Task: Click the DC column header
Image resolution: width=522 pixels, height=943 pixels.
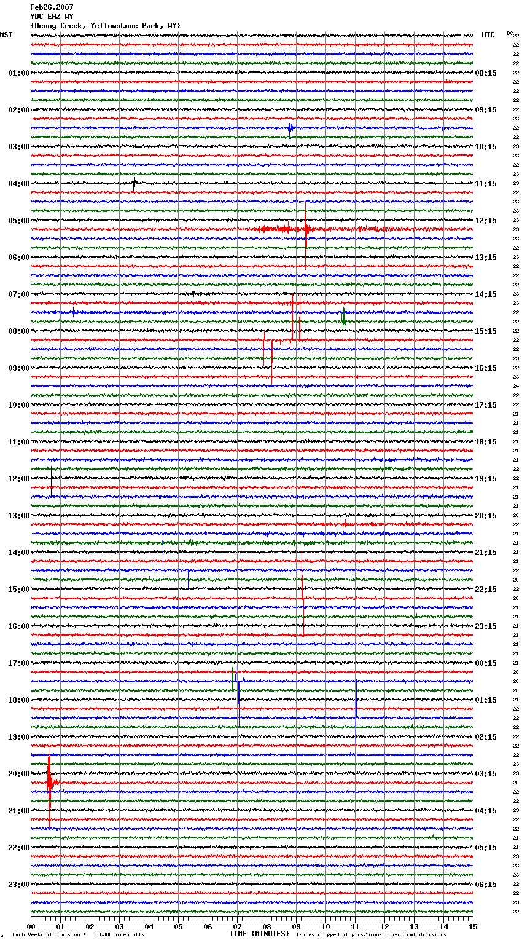Action: click(510, 33)
